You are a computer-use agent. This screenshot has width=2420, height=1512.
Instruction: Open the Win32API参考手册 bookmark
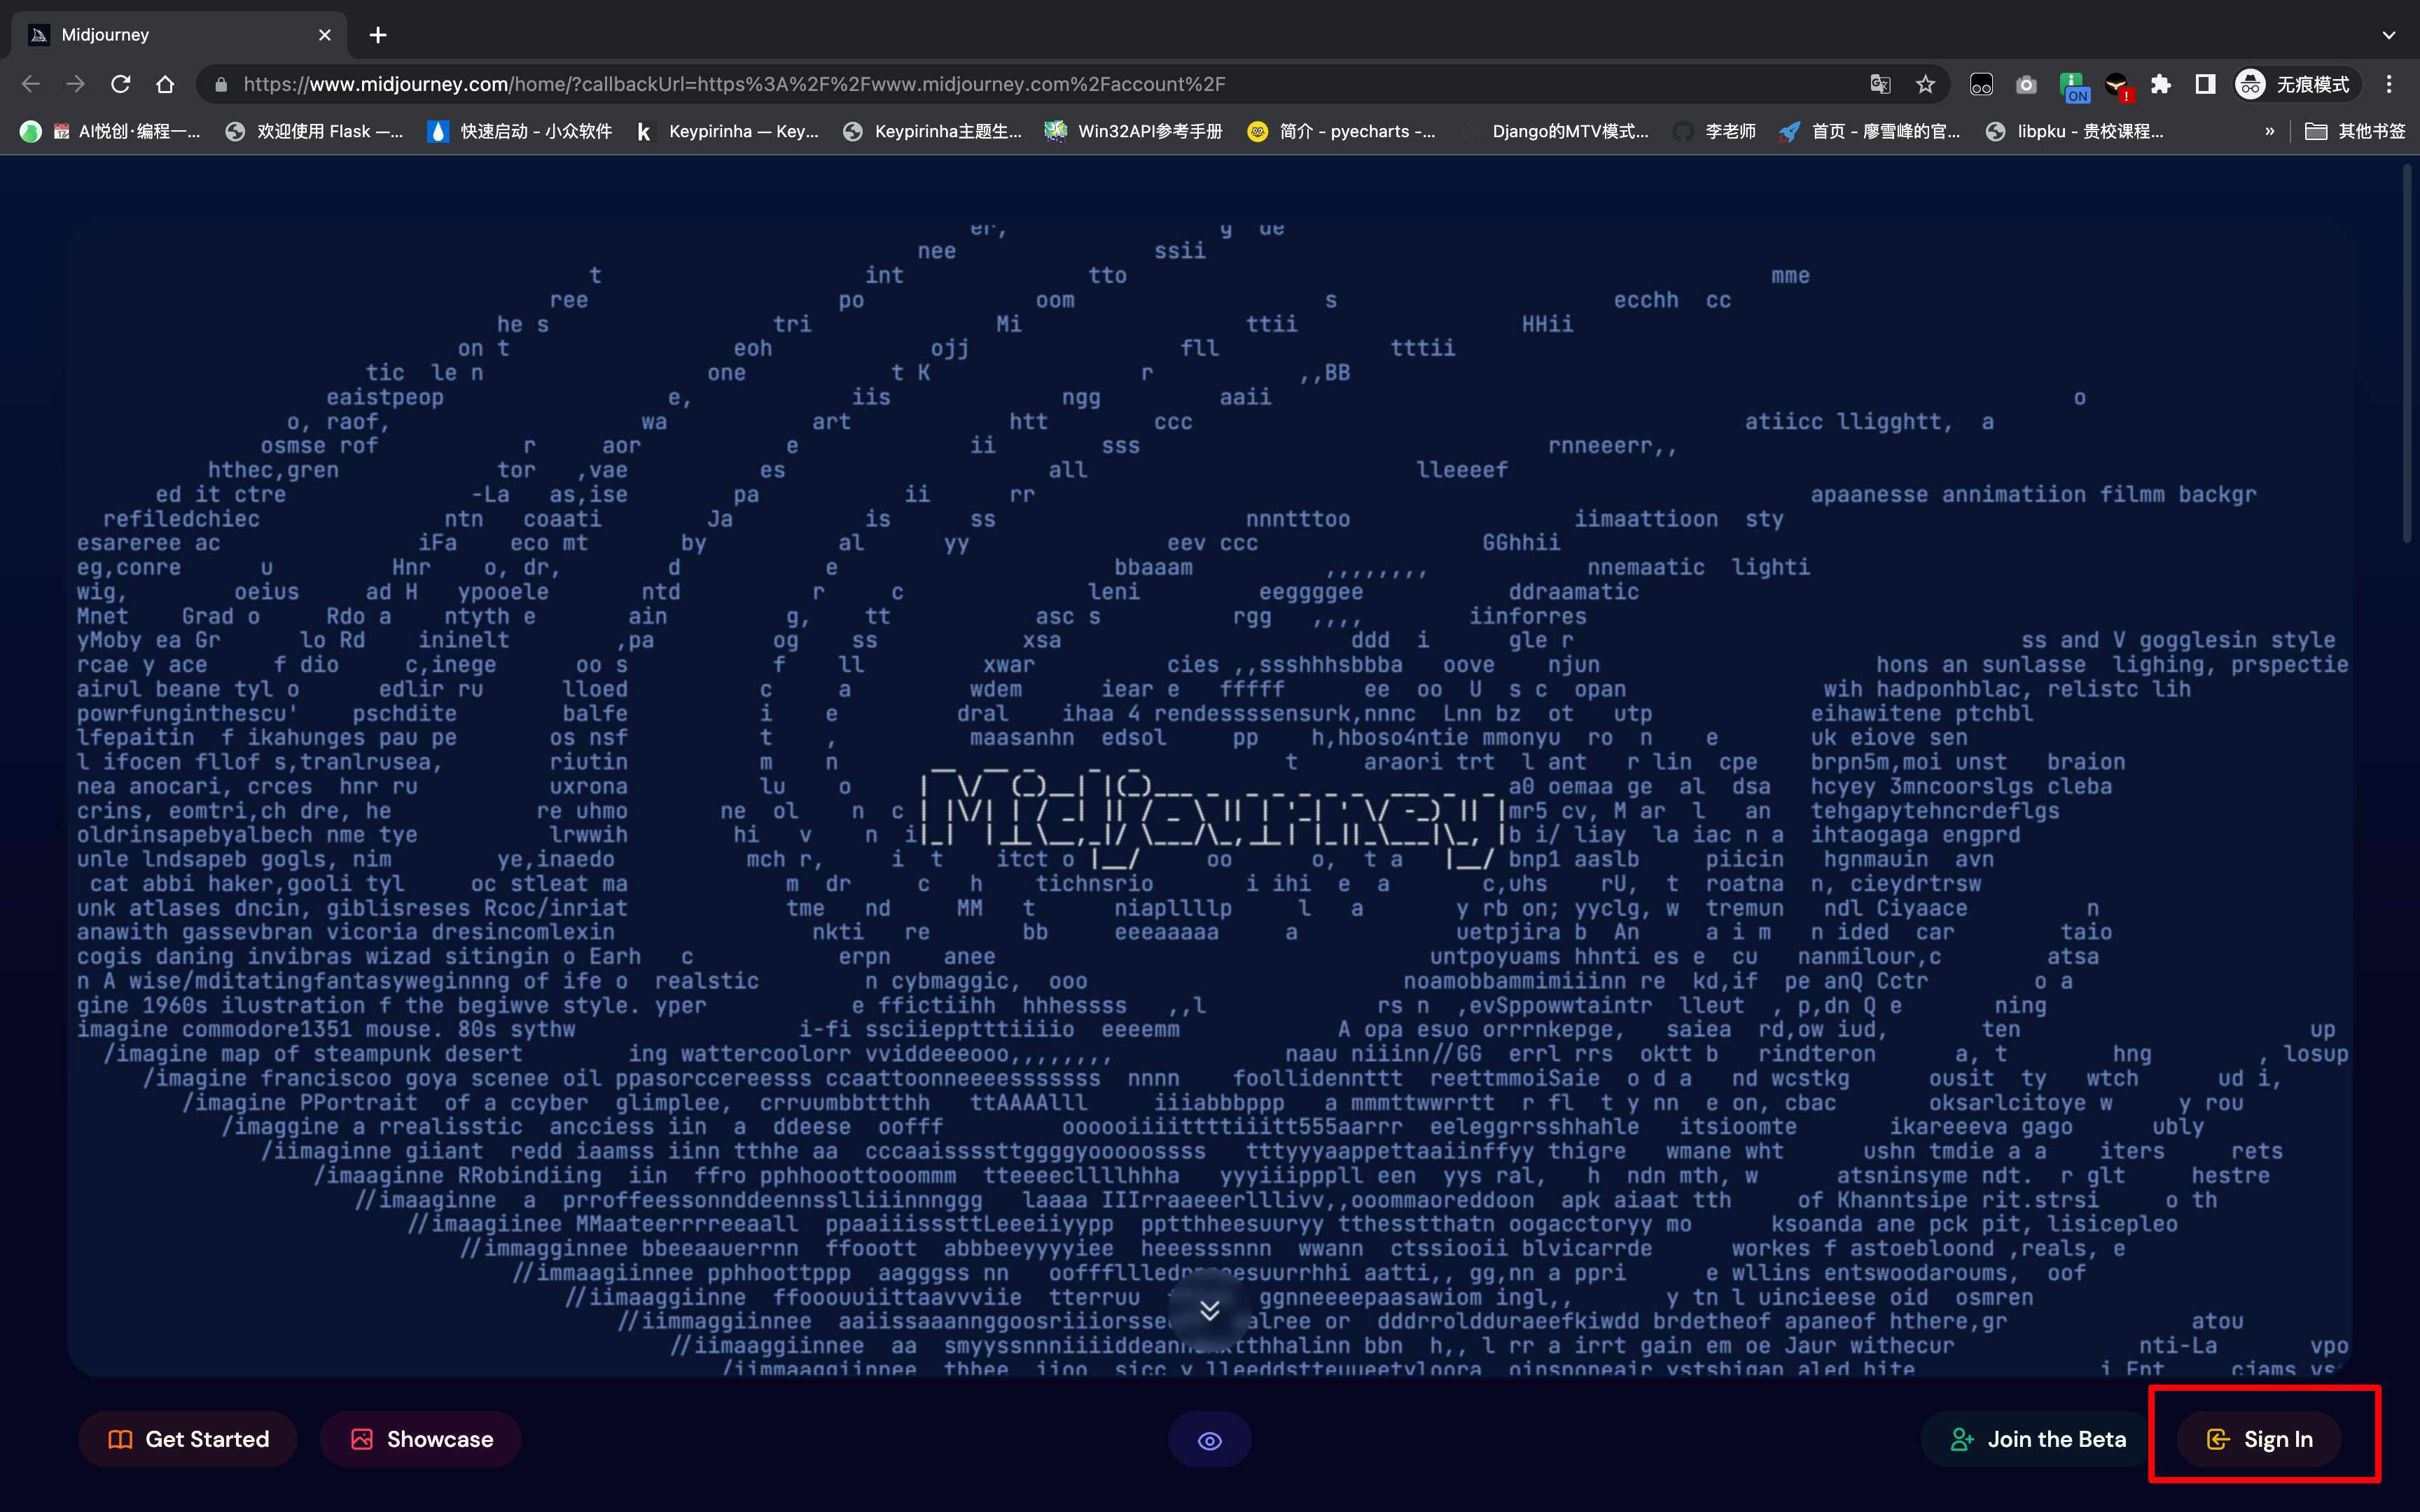[x=1133, y=131]
